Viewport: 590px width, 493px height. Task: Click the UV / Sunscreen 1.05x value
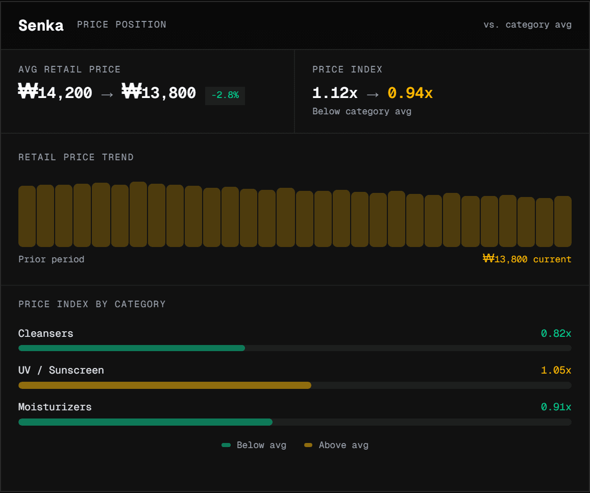[x=556, y=371]
